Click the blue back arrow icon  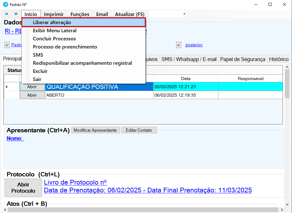6,14
